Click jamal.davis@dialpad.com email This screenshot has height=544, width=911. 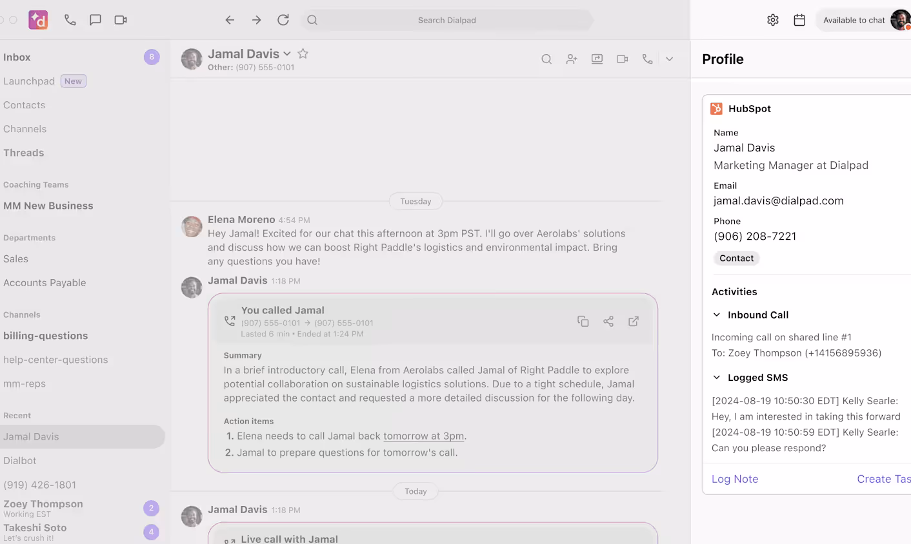[779, 201]
